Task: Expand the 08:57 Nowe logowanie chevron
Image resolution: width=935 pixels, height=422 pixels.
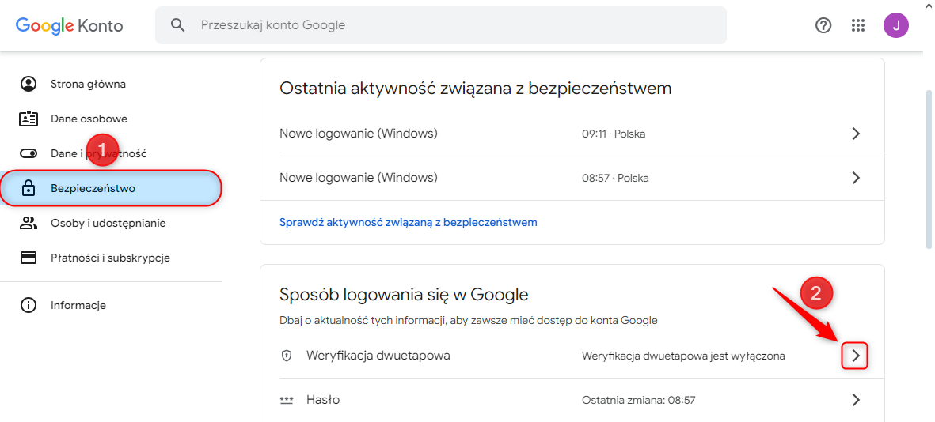Action: 855,178
